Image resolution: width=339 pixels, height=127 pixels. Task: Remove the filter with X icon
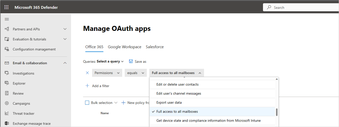(87, 73)
